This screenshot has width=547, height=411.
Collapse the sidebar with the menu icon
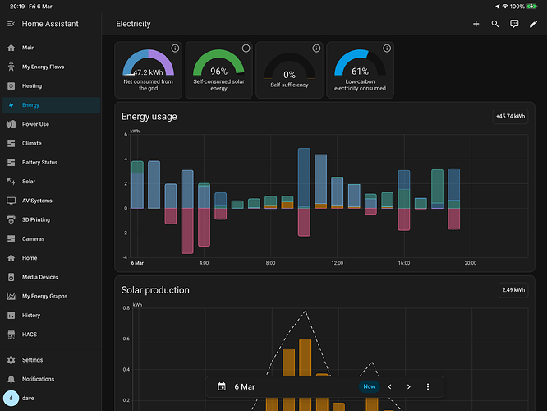11,24
